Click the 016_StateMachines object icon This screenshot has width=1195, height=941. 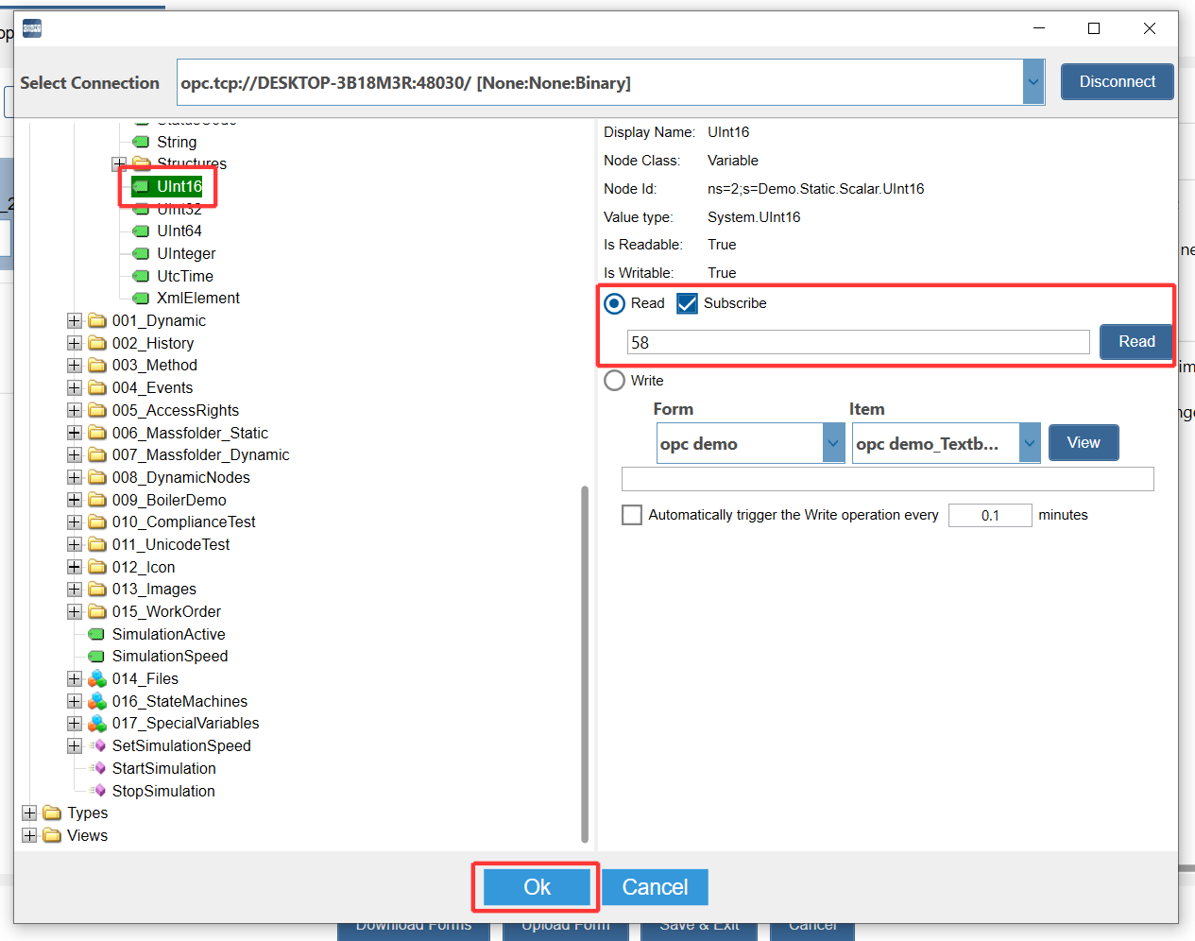(x=96, y=702)
